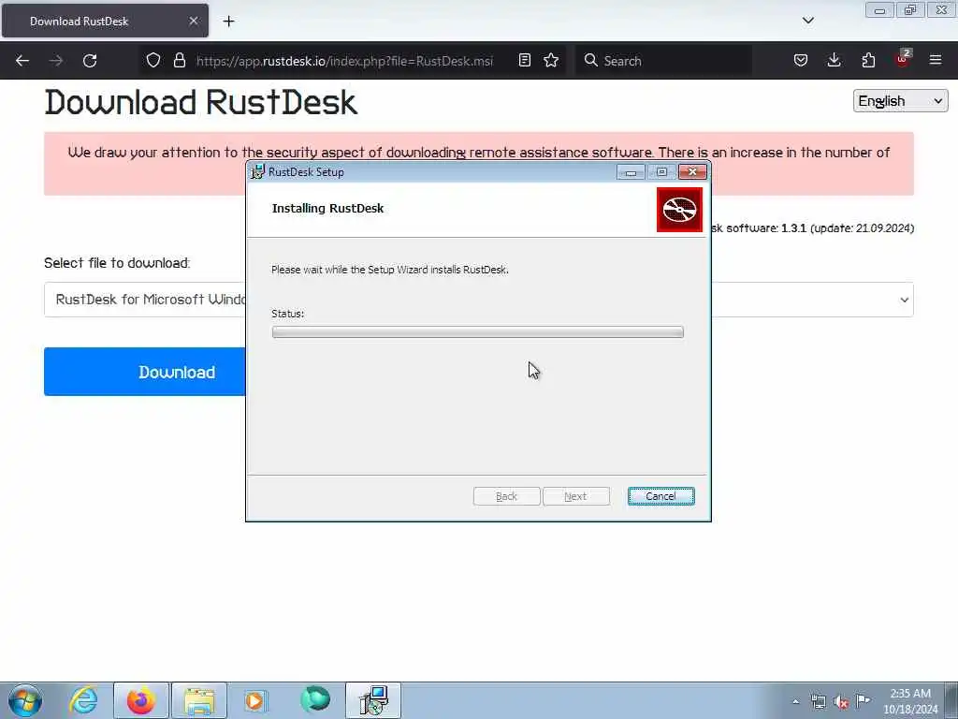Image resolution: width=958 pixels, height=719 pixels.
Task: Launch Internet Explorer from the taskbar
Action: click(83, 700)
